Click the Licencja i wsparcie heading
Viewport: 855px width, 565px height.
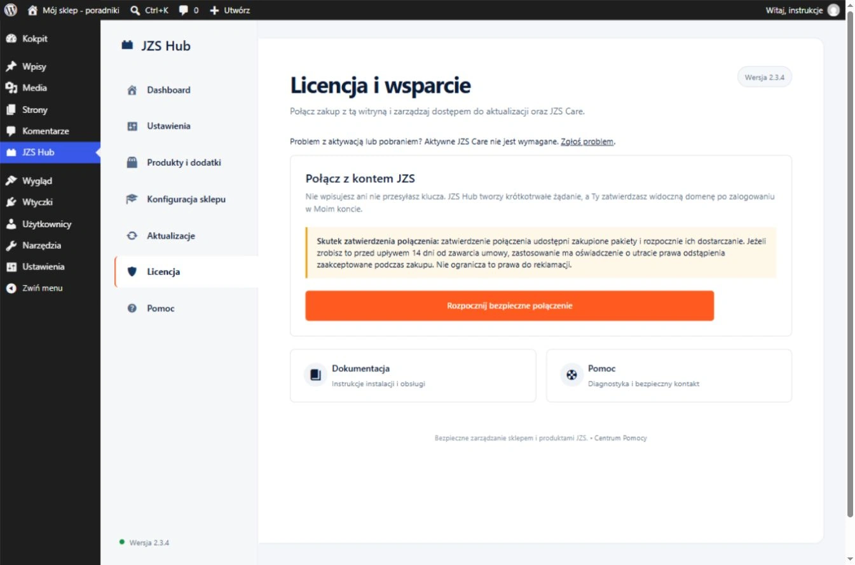[380, 85]
